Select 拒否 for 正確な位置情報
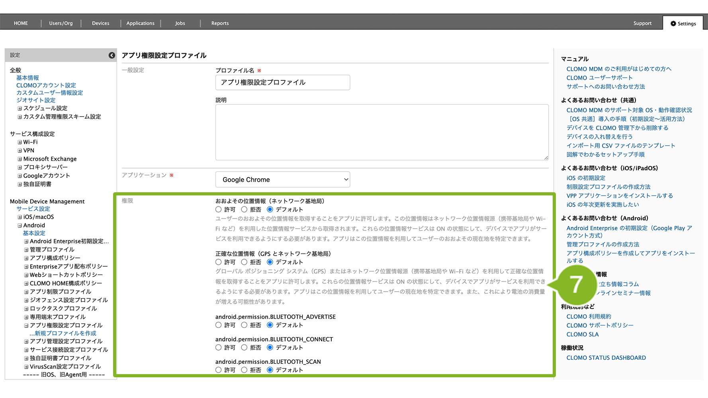The image size is (708, 398). (x=244, y=262)
